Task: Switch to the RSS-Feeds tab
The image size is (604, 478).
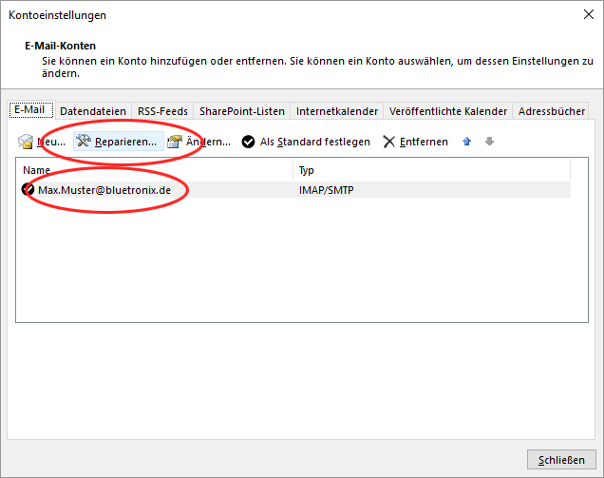Action: (162, 111)
